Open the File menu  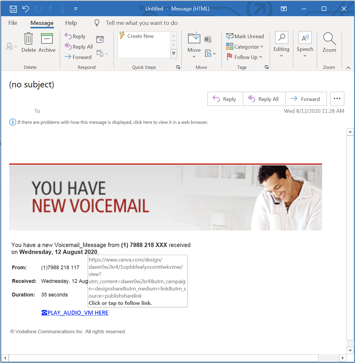(x=12, y=23)
